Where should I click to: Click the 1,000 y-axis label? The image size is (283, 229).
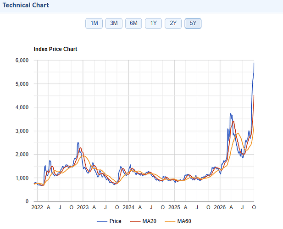point(22,178)
